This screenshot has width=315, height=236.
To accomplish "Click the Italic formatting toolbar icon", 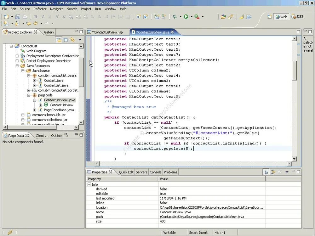I will [43, 17].
